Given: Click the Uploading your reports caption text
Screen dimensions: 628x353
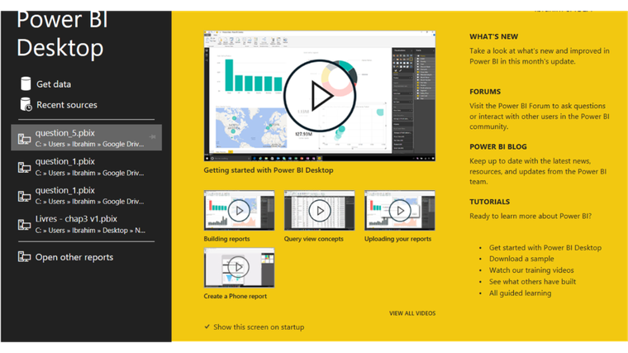Looking at the screenshot, I should tap(397, 239).
